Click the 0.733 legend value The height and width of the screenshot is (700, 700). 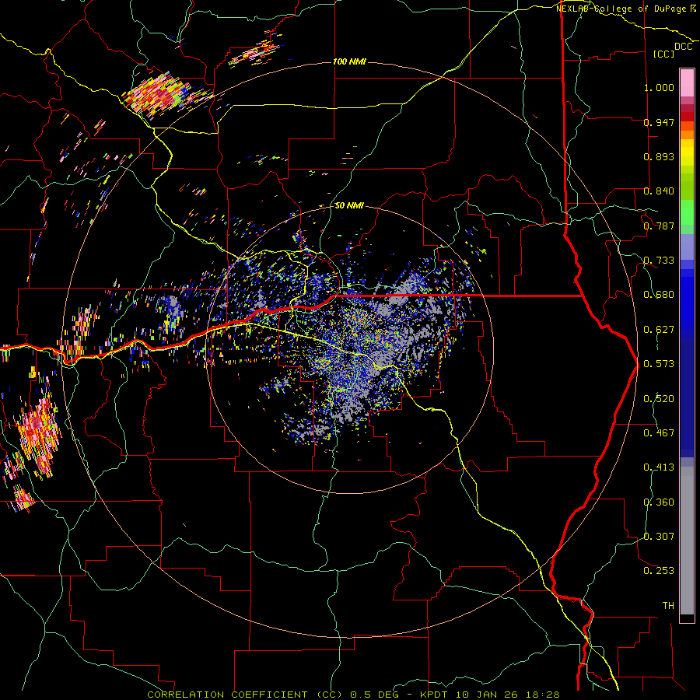coord(659,261)
